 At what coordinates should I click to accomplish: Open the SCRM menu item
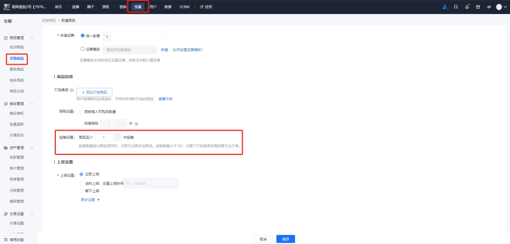[184, 7]
